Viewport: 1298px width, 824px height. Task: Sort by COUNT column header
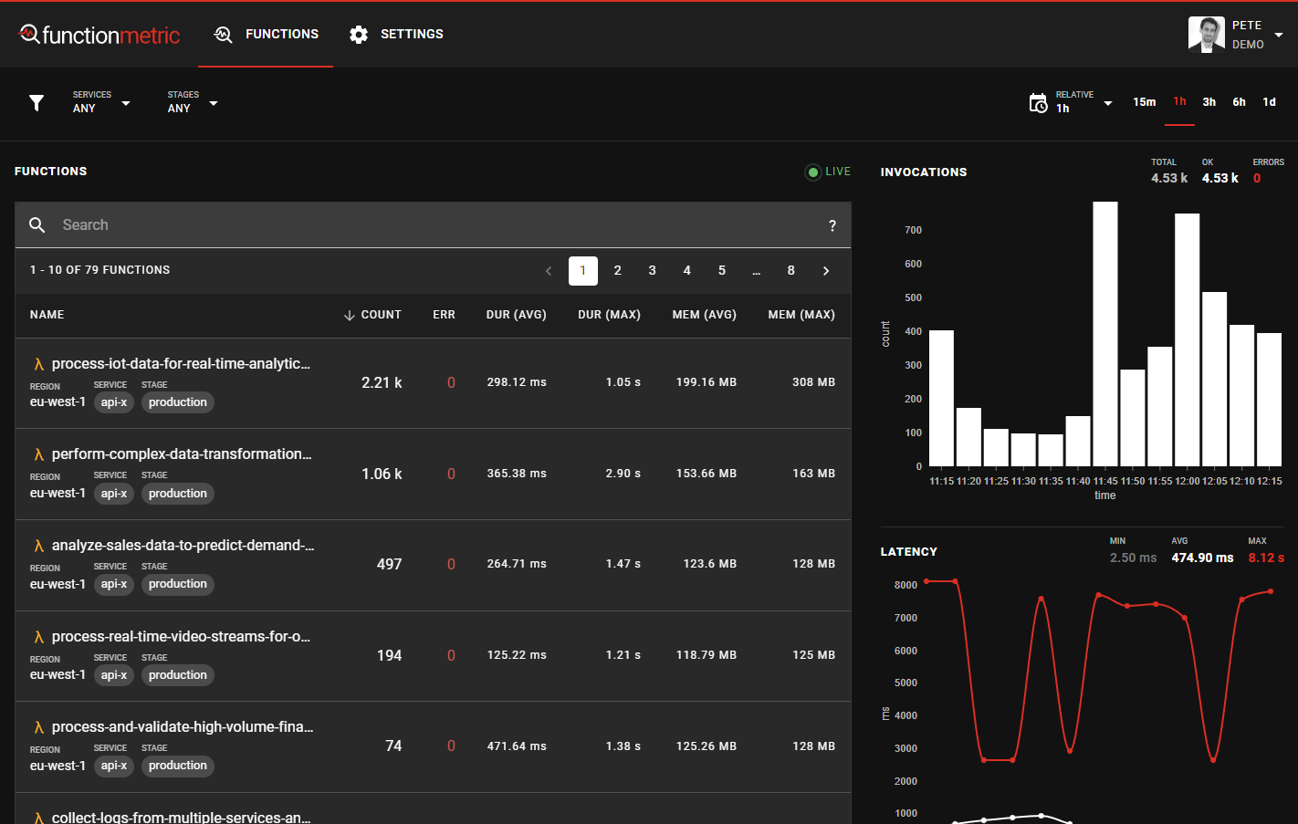[382, 315]
